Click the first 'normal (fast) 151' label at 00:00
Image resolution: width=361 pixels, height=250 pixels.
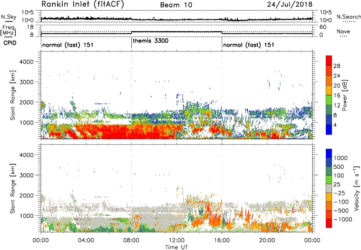coord(68,45)
